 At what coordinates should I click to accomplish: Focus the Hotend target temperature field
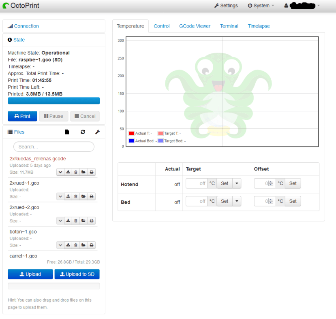tap(197, 183)
